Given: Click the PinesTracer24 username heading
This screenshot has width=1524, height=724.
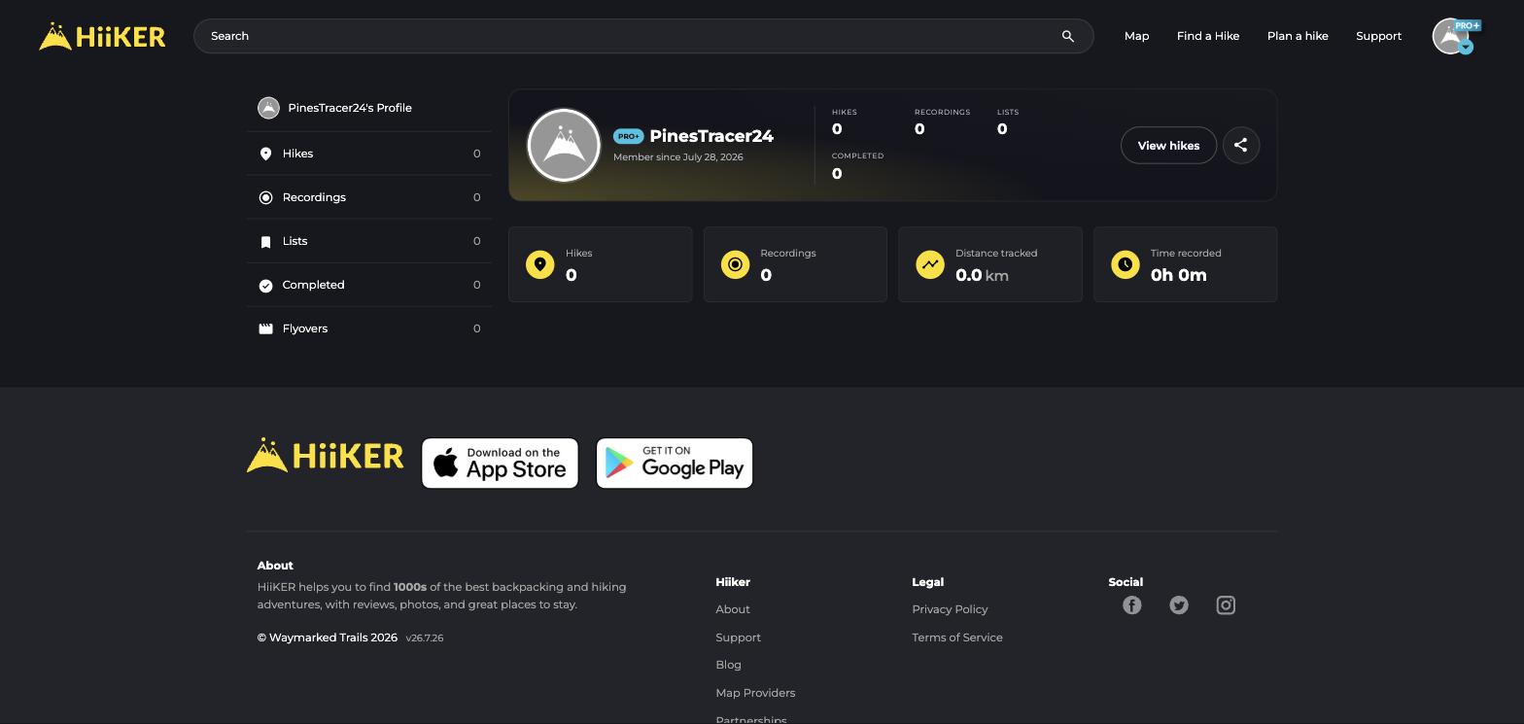Looking at the screenshot, I should coord(711,136).
